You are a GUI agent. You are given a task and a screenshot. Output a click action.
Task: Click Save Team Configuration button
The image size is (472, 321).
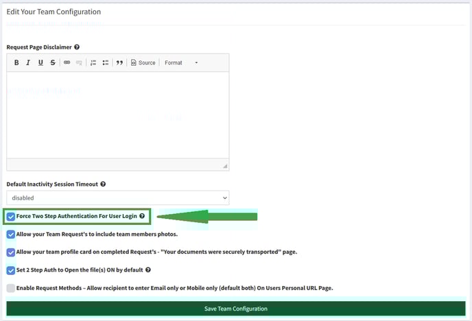click(x=236, y=309)
